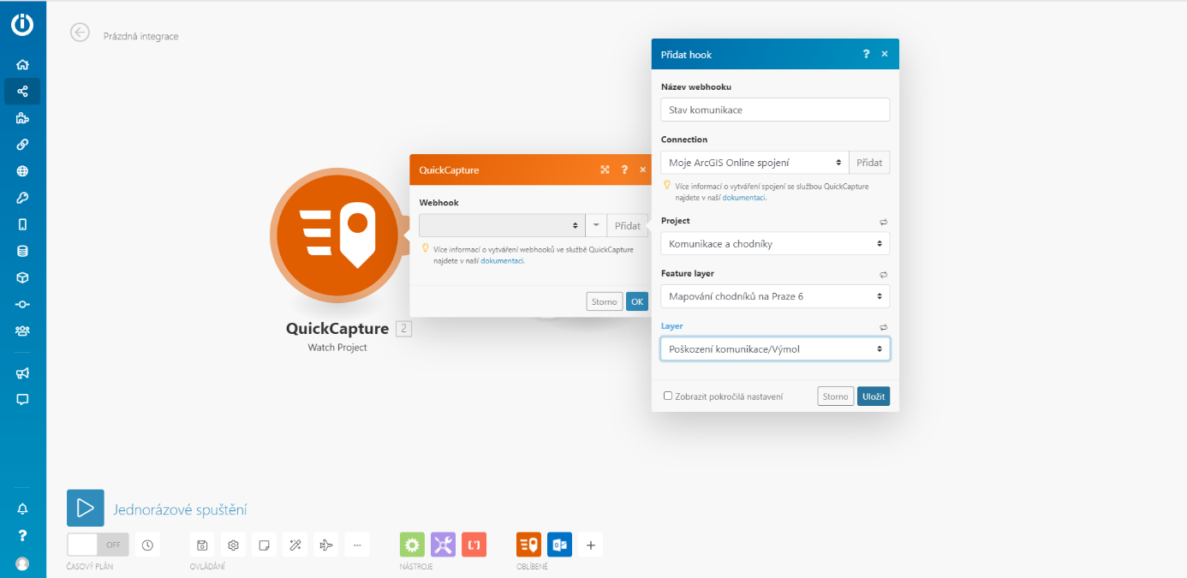
Task: Click the arrow button beside Webhook field
Action: click(596, 225)
